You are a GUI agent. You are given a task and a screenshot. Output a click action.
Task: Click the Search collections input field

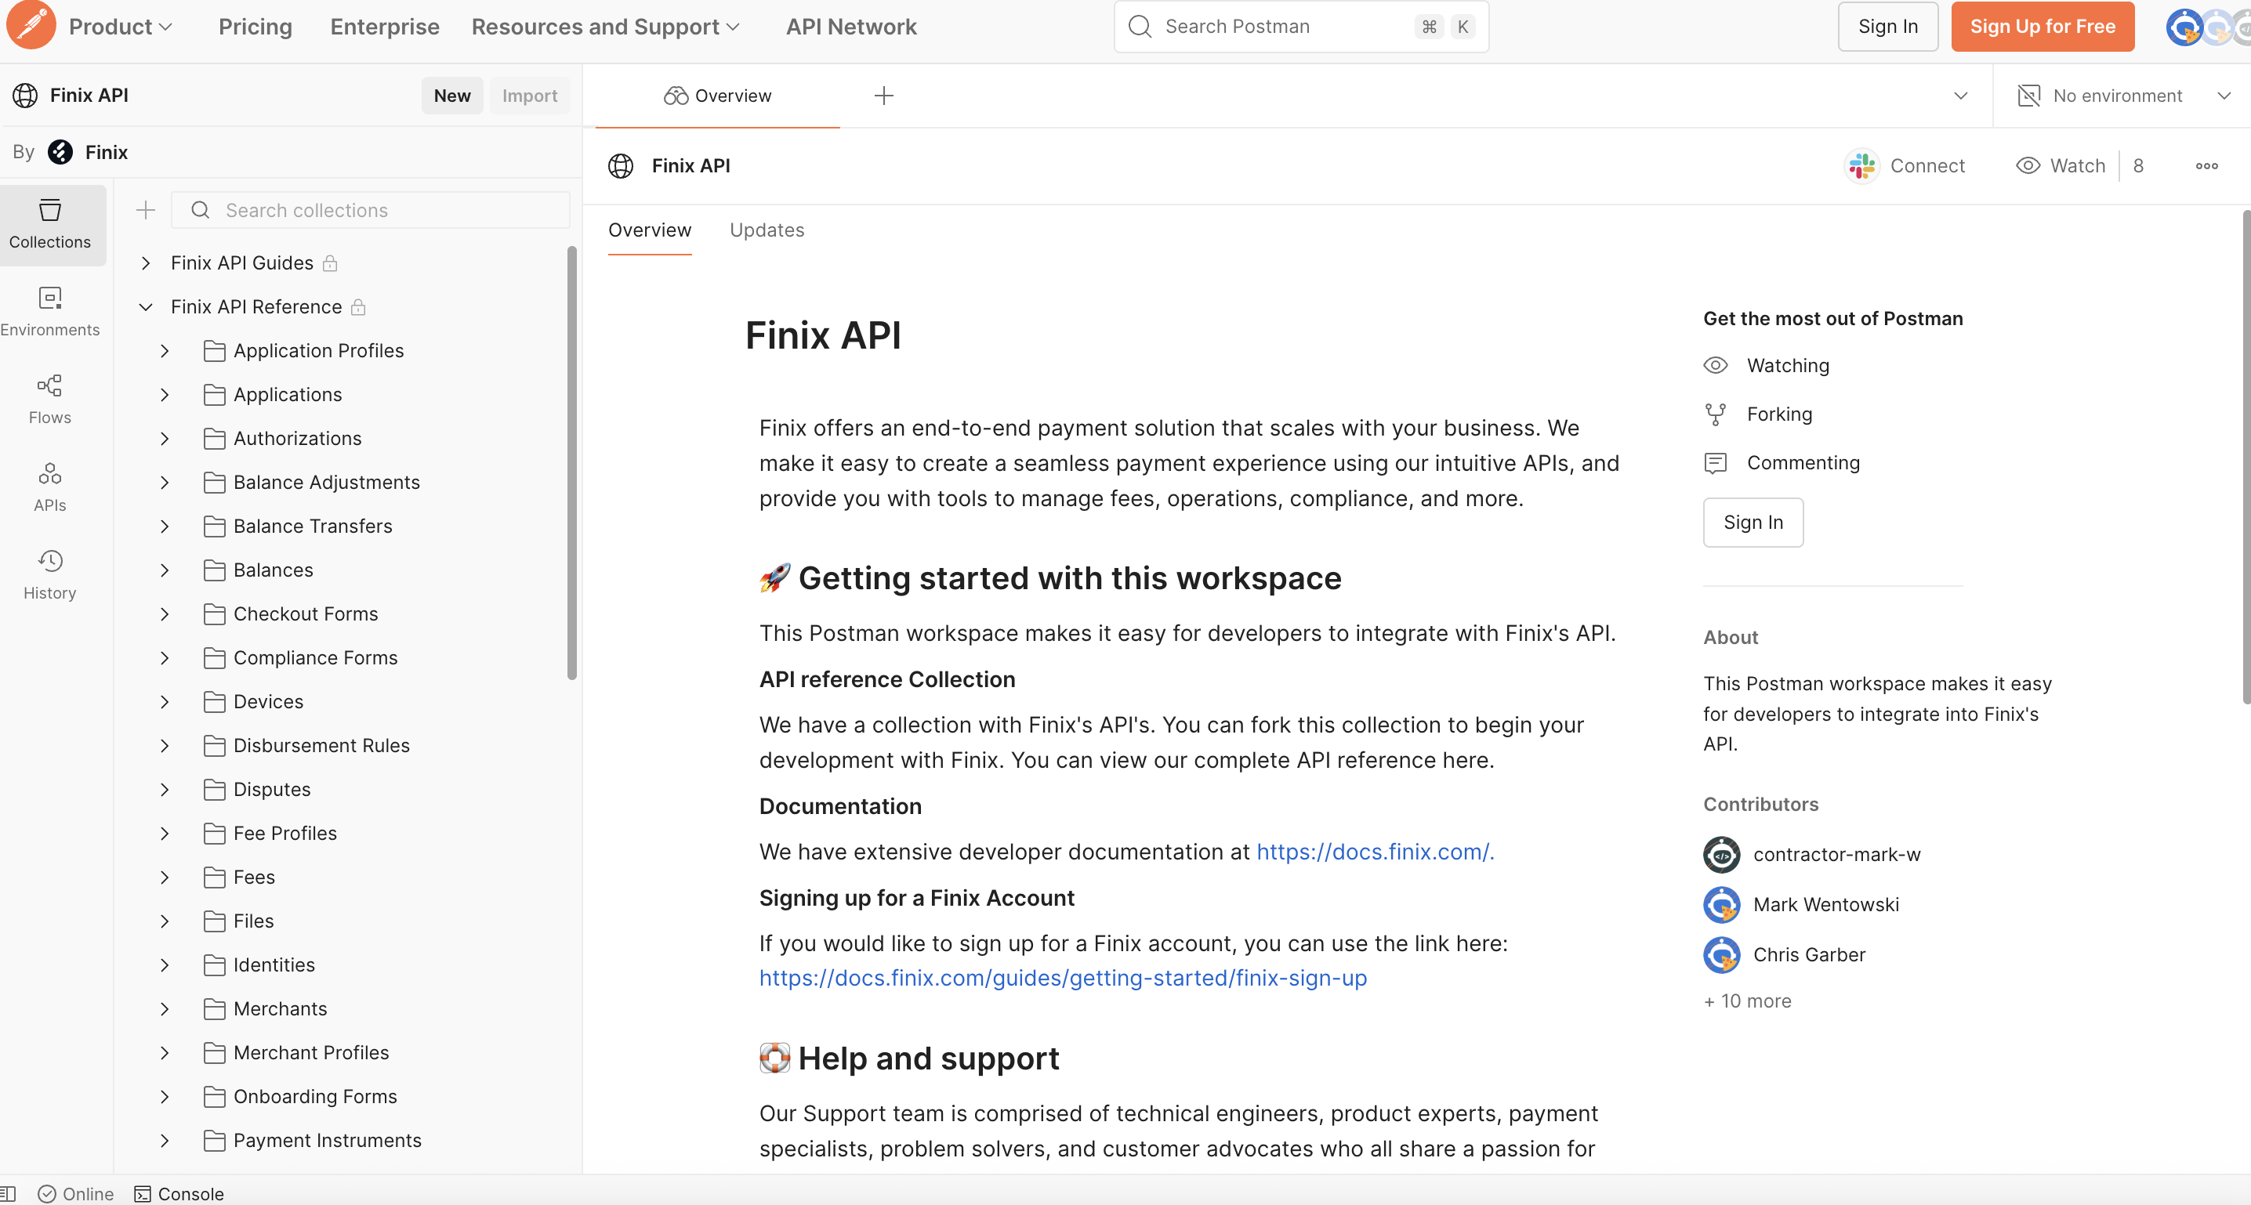(x=371, y=211)
